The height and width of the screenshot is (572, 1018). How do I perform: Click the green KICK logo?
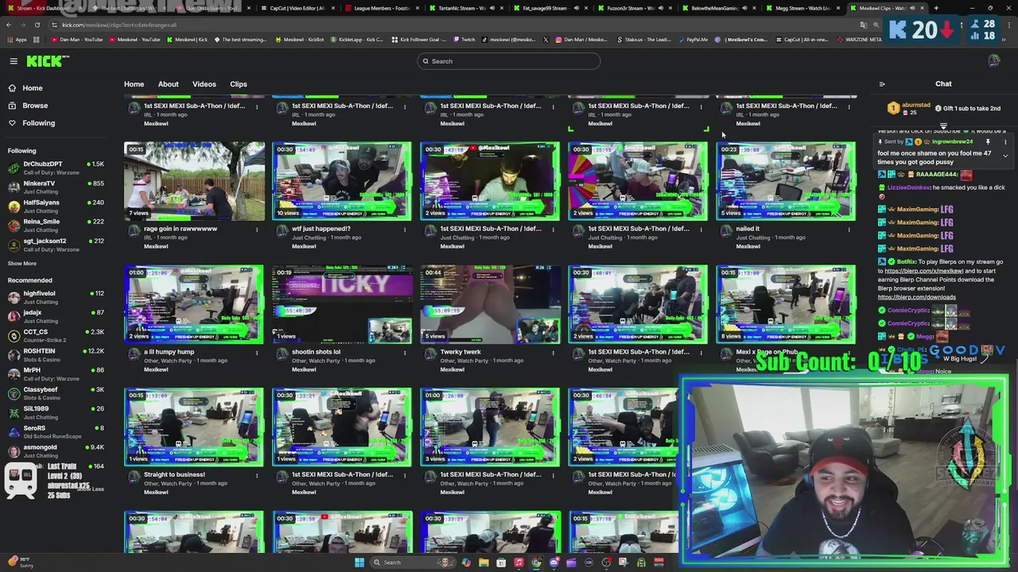[48, 61]
